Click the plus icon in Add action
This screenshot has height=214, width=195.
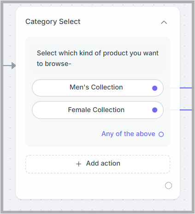coord(78,164)
